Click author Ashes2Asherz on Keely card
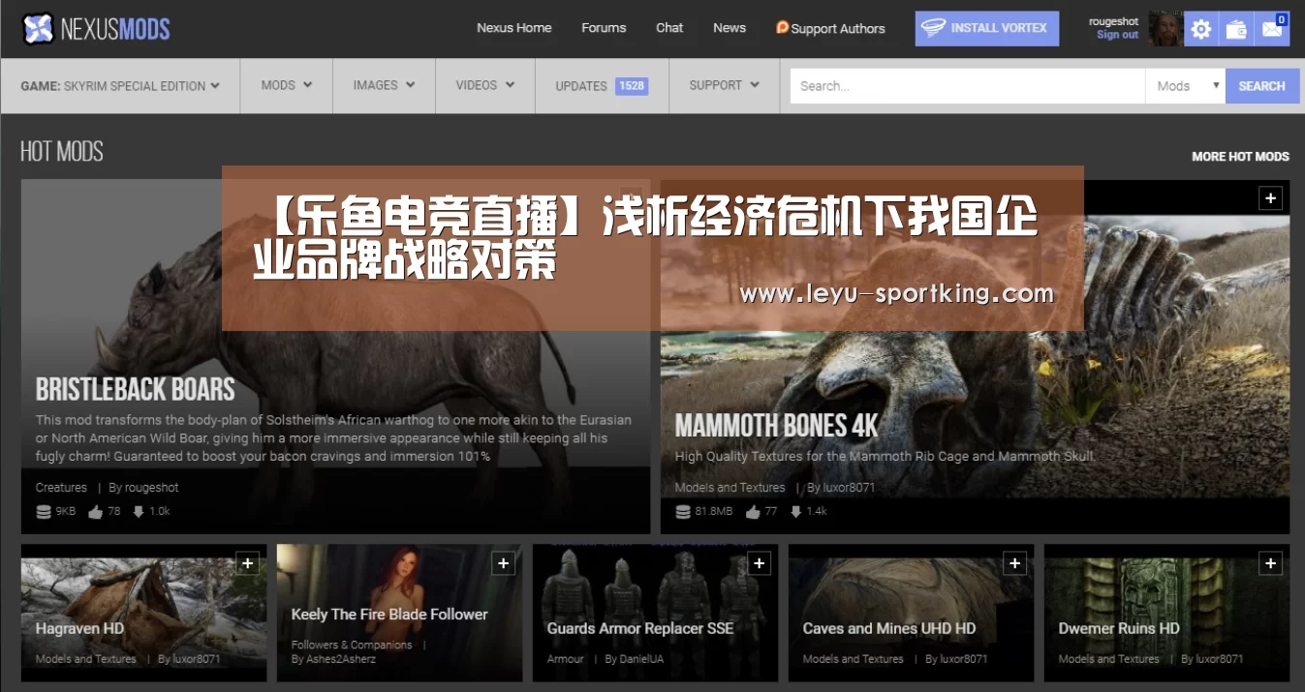This screenshot has width=1305, height=692. [341, 659]
